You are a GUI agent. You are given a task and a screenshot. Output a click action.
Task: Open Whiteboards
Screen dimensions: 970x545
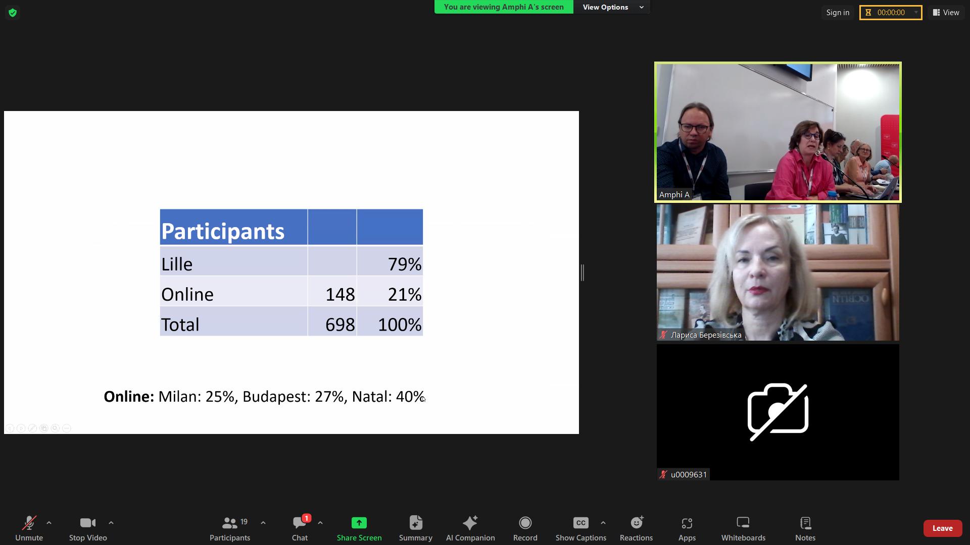pyautogui.click(x=743, y=528)
